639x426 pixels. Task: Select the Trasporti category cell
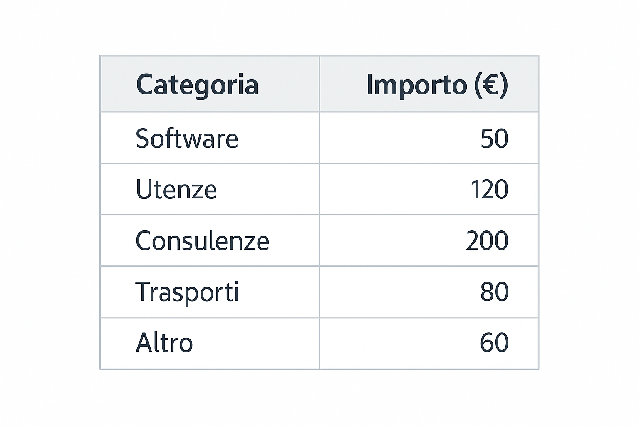pos(187,292)
